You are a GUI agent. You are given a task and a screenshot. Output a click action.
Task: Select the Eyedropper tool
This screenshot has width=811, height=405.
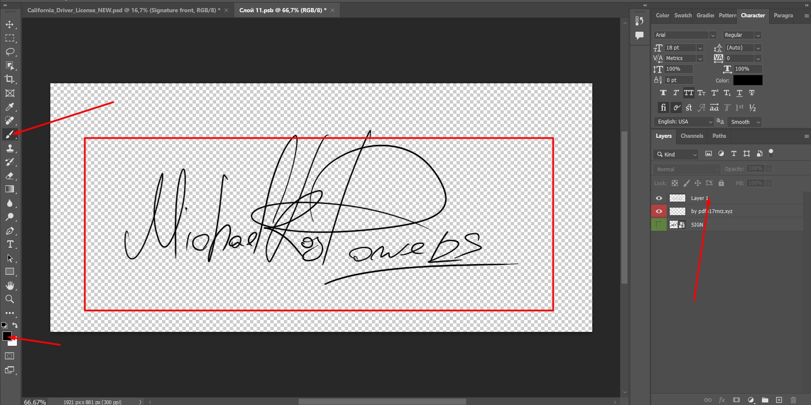[x=10, y=107]
